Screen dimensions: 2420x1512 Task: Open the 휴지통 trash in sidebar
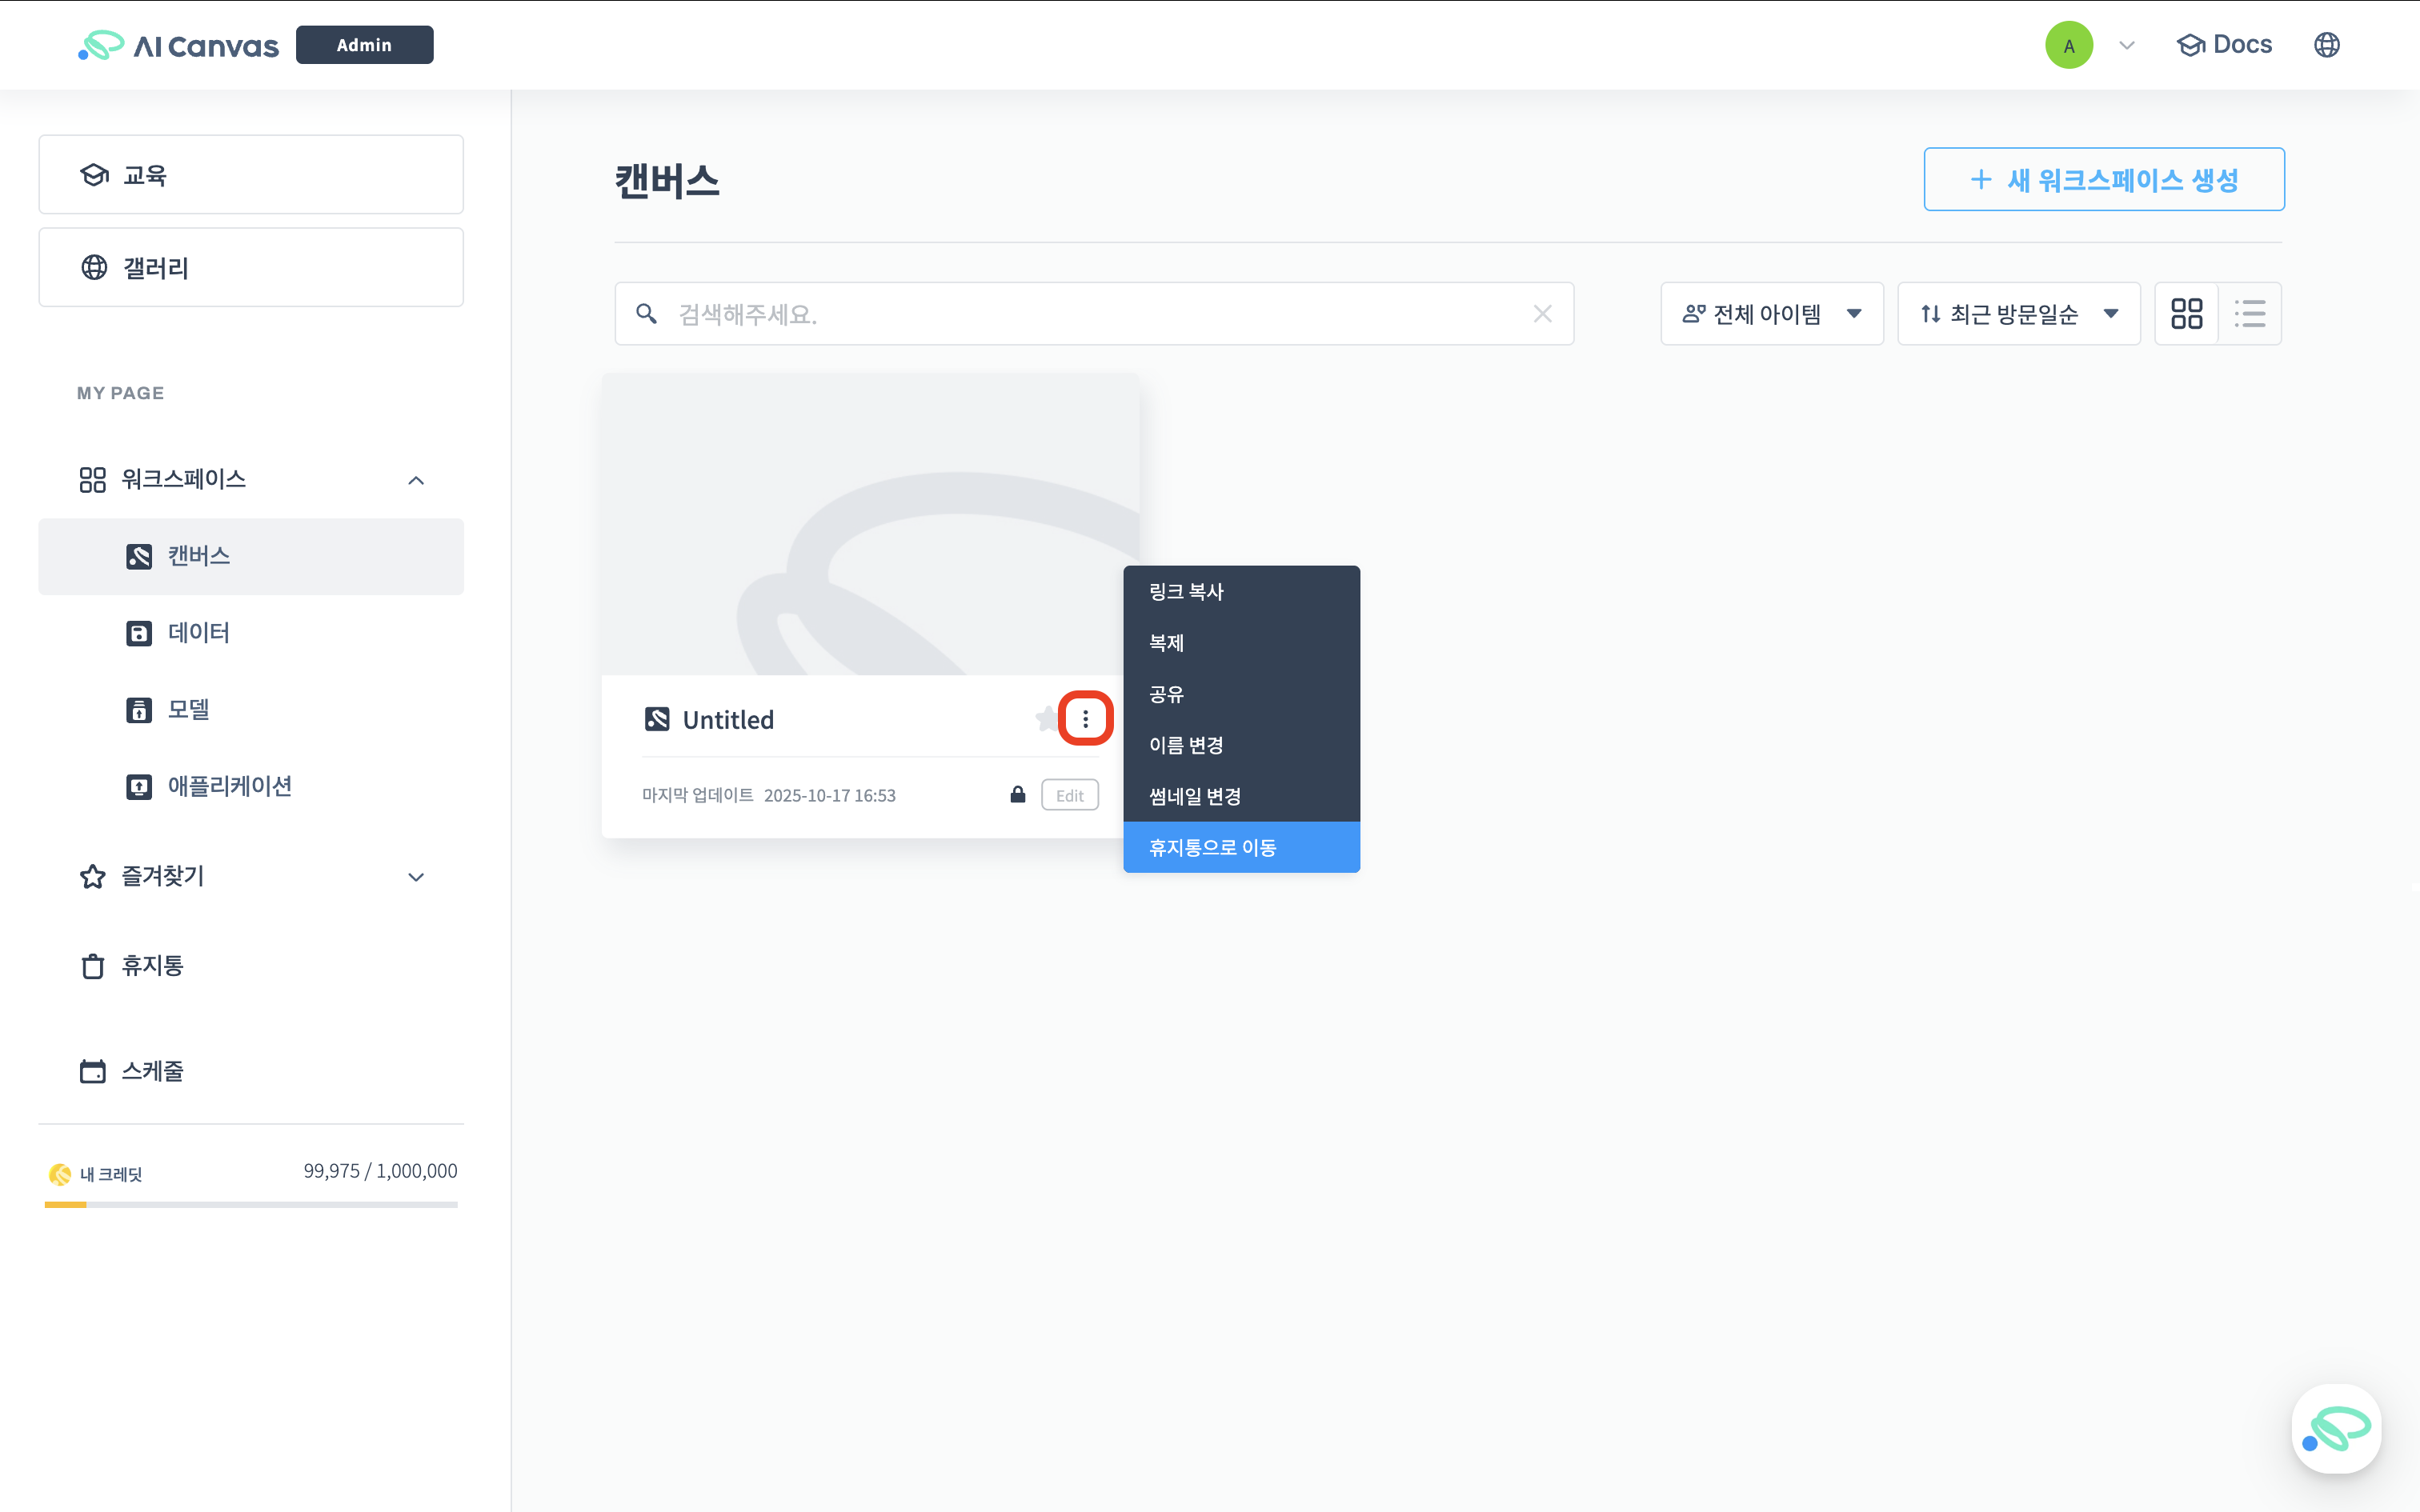coord(152,966)
